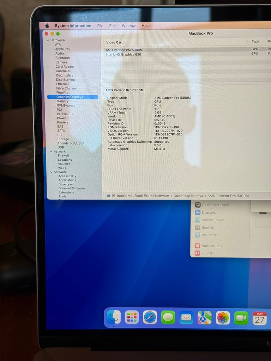Click Graphics/Displays in the path bar
Image resolution: width=271 pixels, height=361 pixels.
188,196
